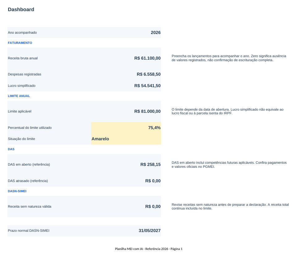This screenshot has width=296, height=258.
Task: Click the 'Despesas registradas' label
Action: click(24, 74)
